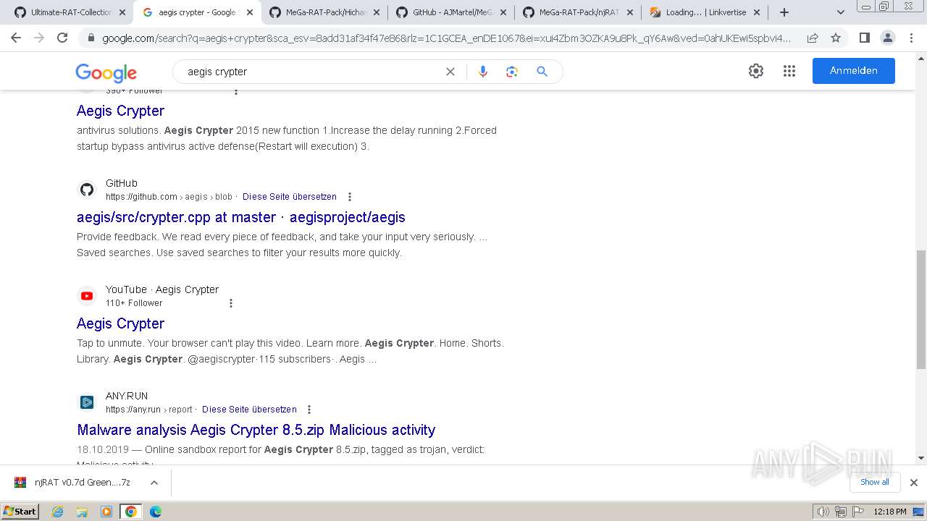Open YouTube Aegis Crypter result link

pos(120,323)
